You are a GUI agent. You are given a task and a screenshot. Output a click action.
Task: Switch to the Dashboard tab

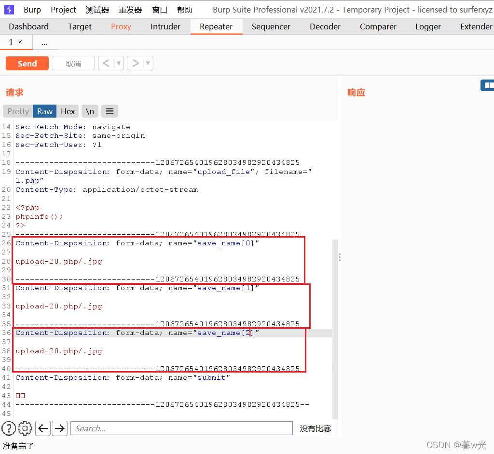[28, 27]
